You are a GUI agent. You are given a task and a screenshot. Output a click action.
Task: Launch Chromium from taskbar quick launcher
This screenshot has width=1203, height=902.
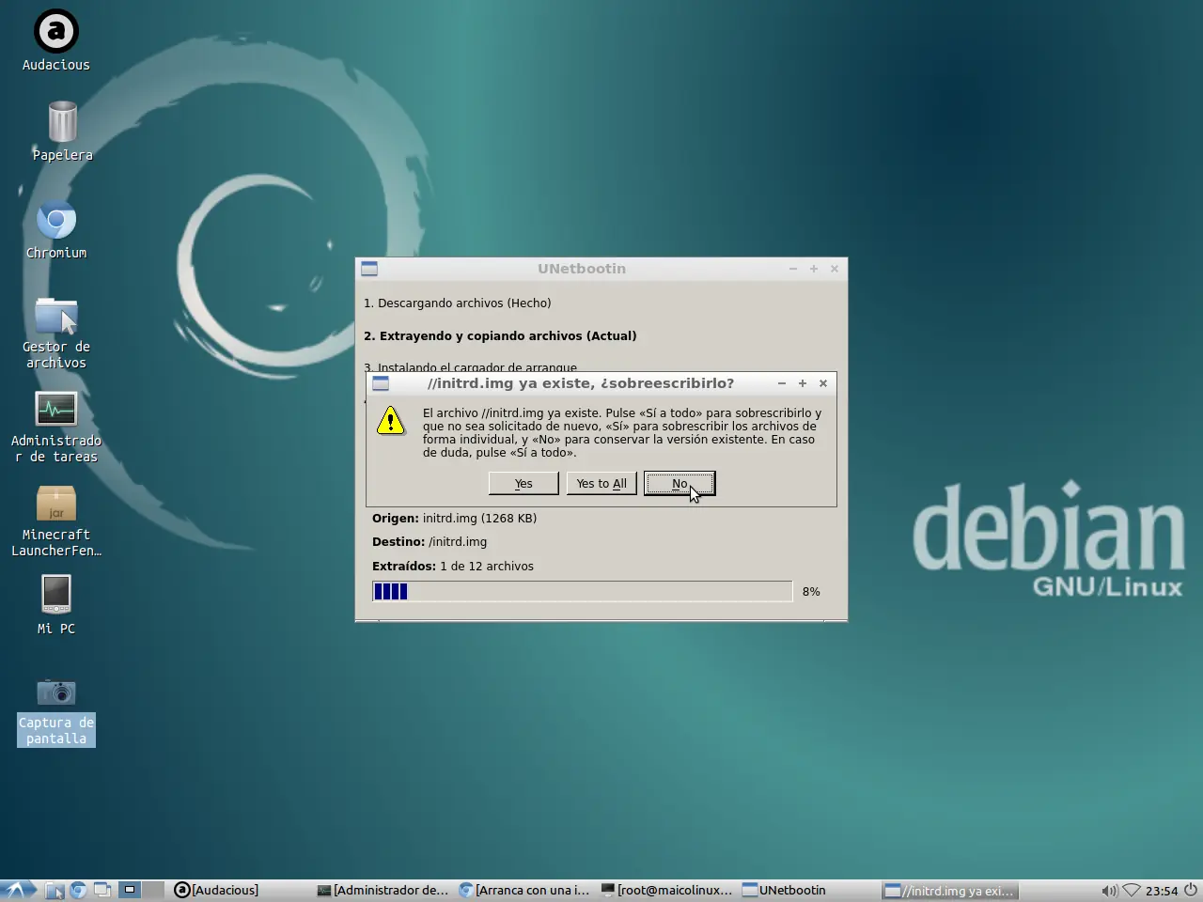78,890
